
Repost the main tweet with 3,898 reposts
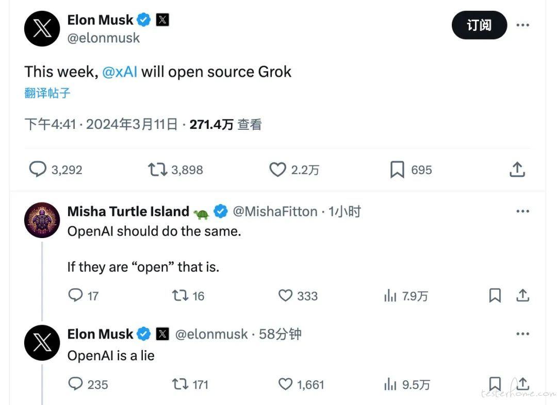point(157,170)
